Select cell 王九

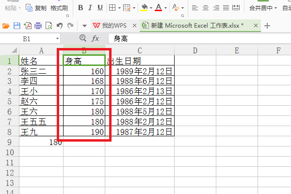(41, 131)
